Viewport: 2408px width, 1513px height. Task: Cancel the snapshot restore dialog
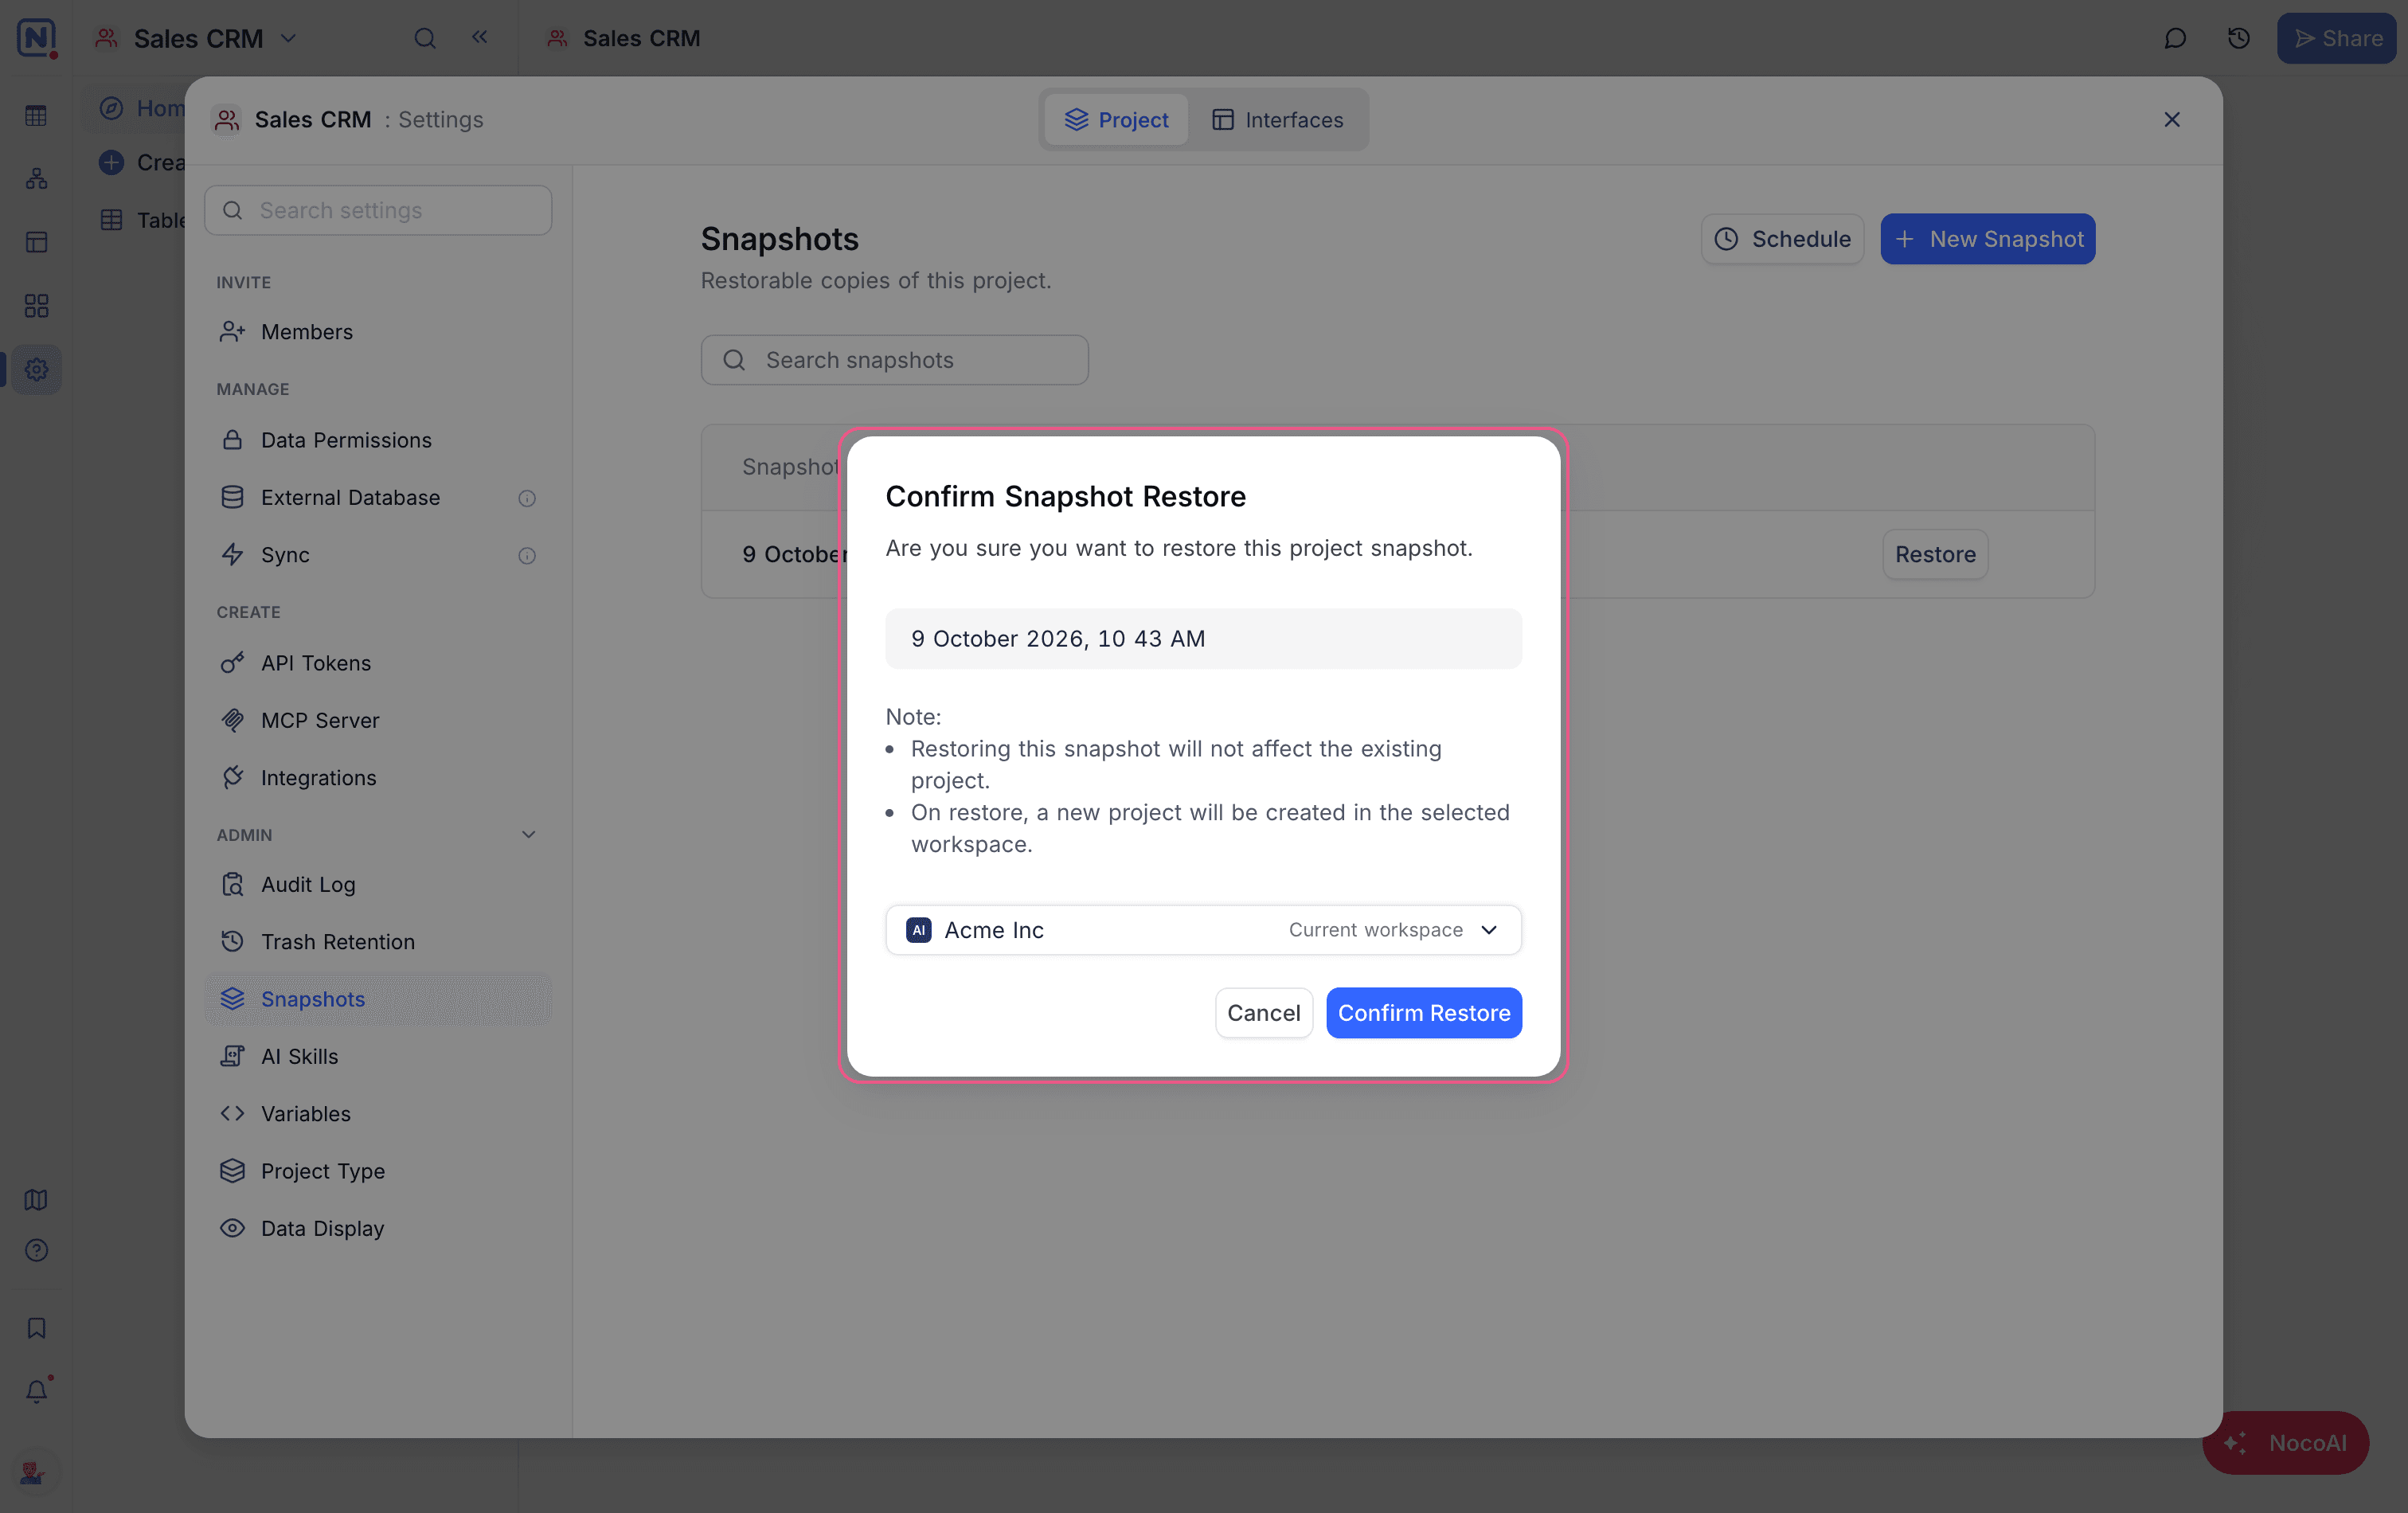pyautogui.click(x=1263, y=1012)
